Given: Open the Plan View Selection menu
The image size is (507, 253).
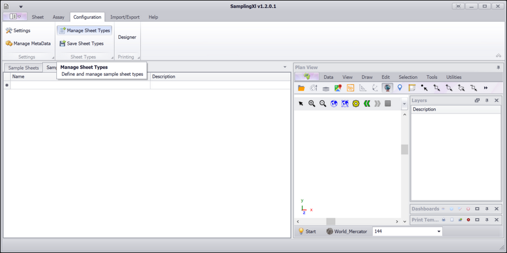Looking at the screenshot, I should click(x=408, y=77).
